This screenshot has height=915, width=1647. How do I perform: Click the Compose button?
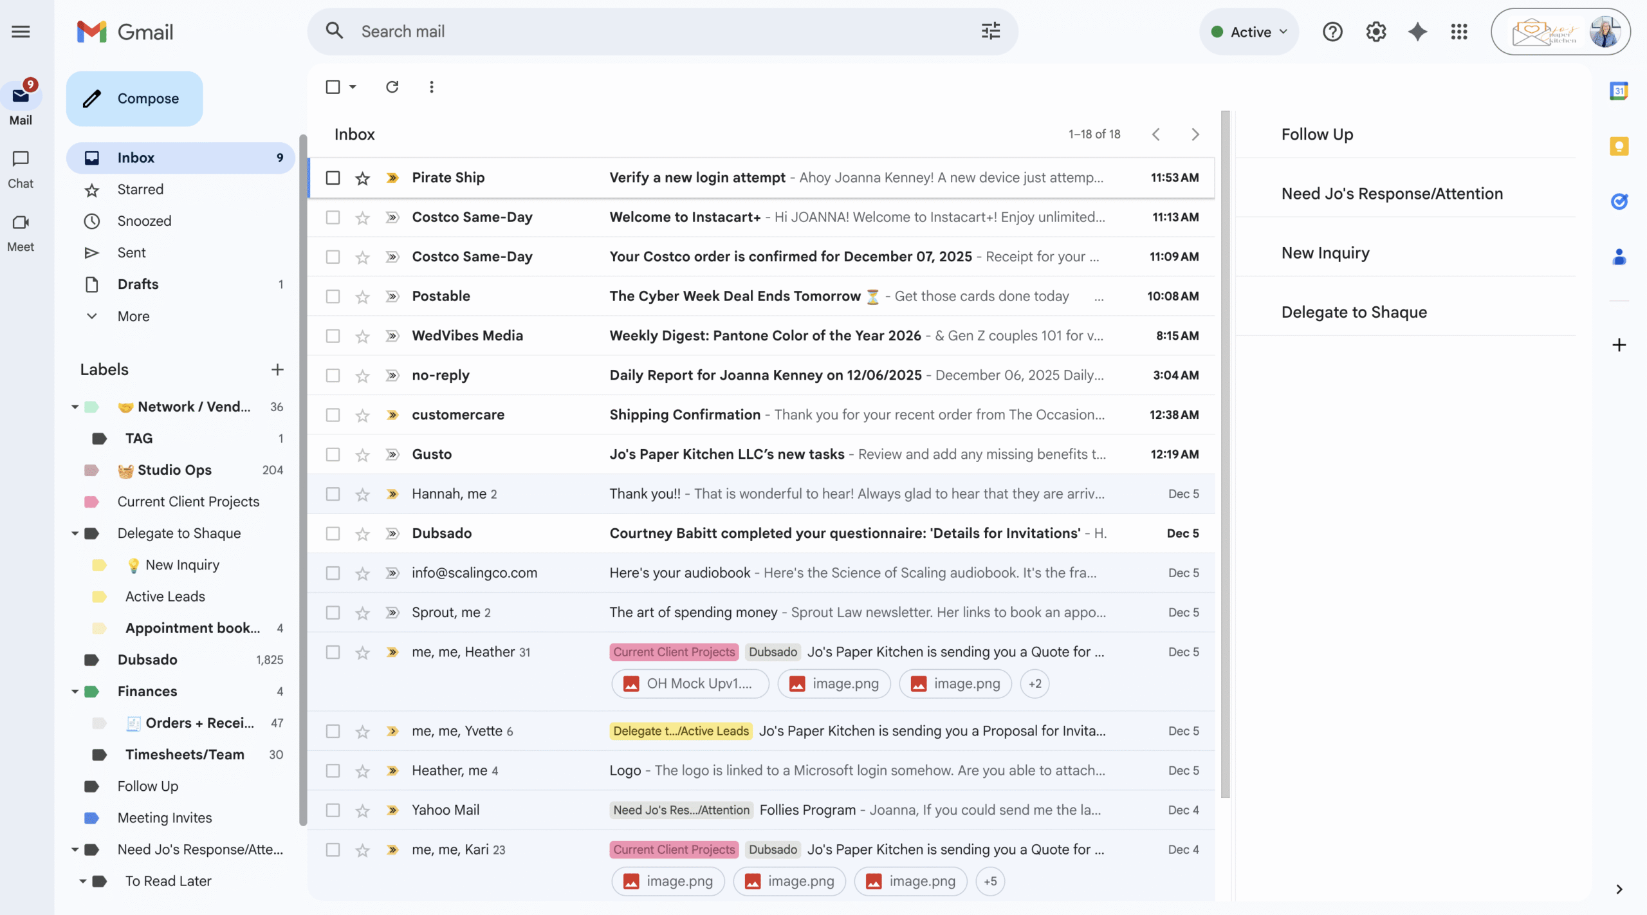tap(134, 98)
